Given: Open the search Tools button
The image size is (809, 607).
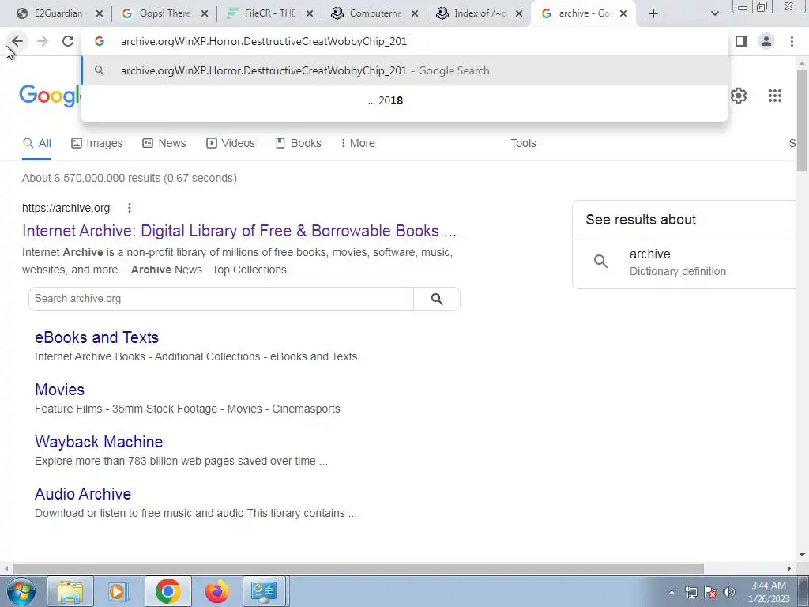Looking at the screenshot, I should [523, 144].
